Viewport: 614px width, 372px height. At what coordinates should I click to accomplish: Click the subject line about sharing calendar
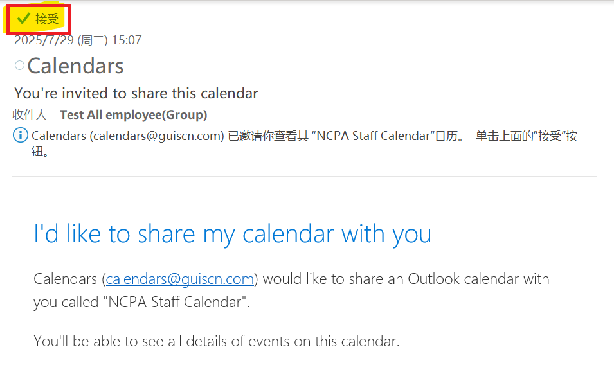click(x=136, y=93)
